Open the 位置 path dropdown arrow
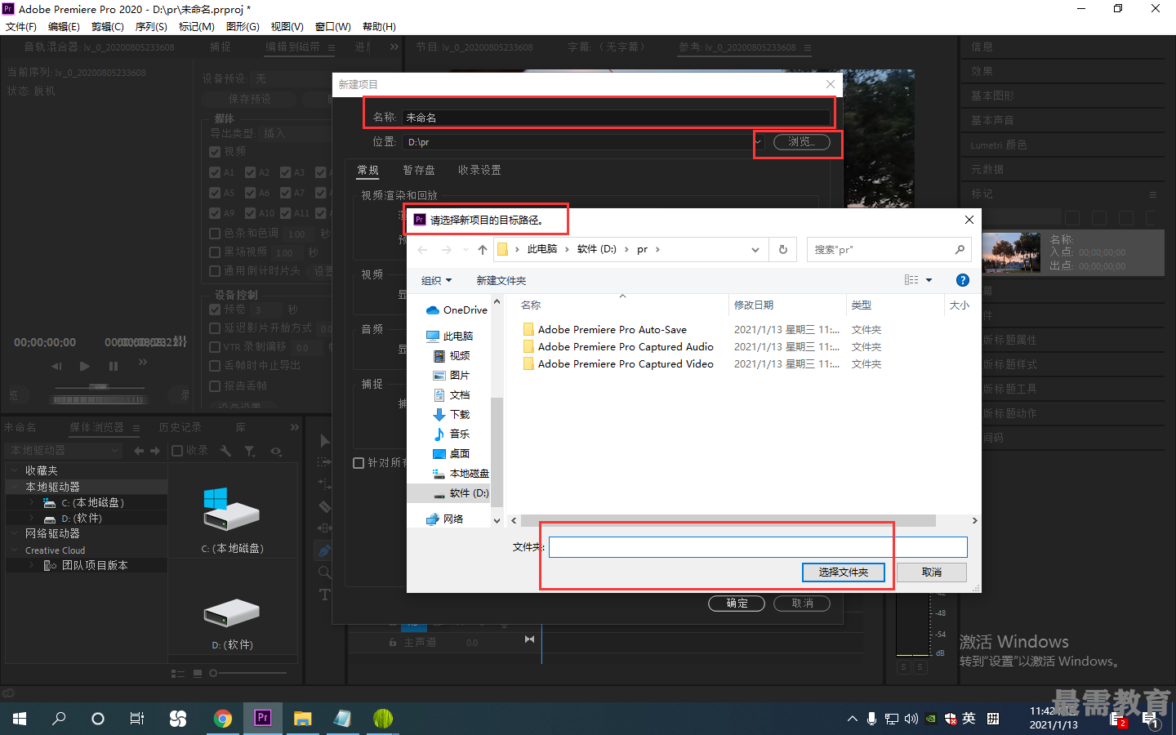This screenshot has height=735, width=1176. 757,142
